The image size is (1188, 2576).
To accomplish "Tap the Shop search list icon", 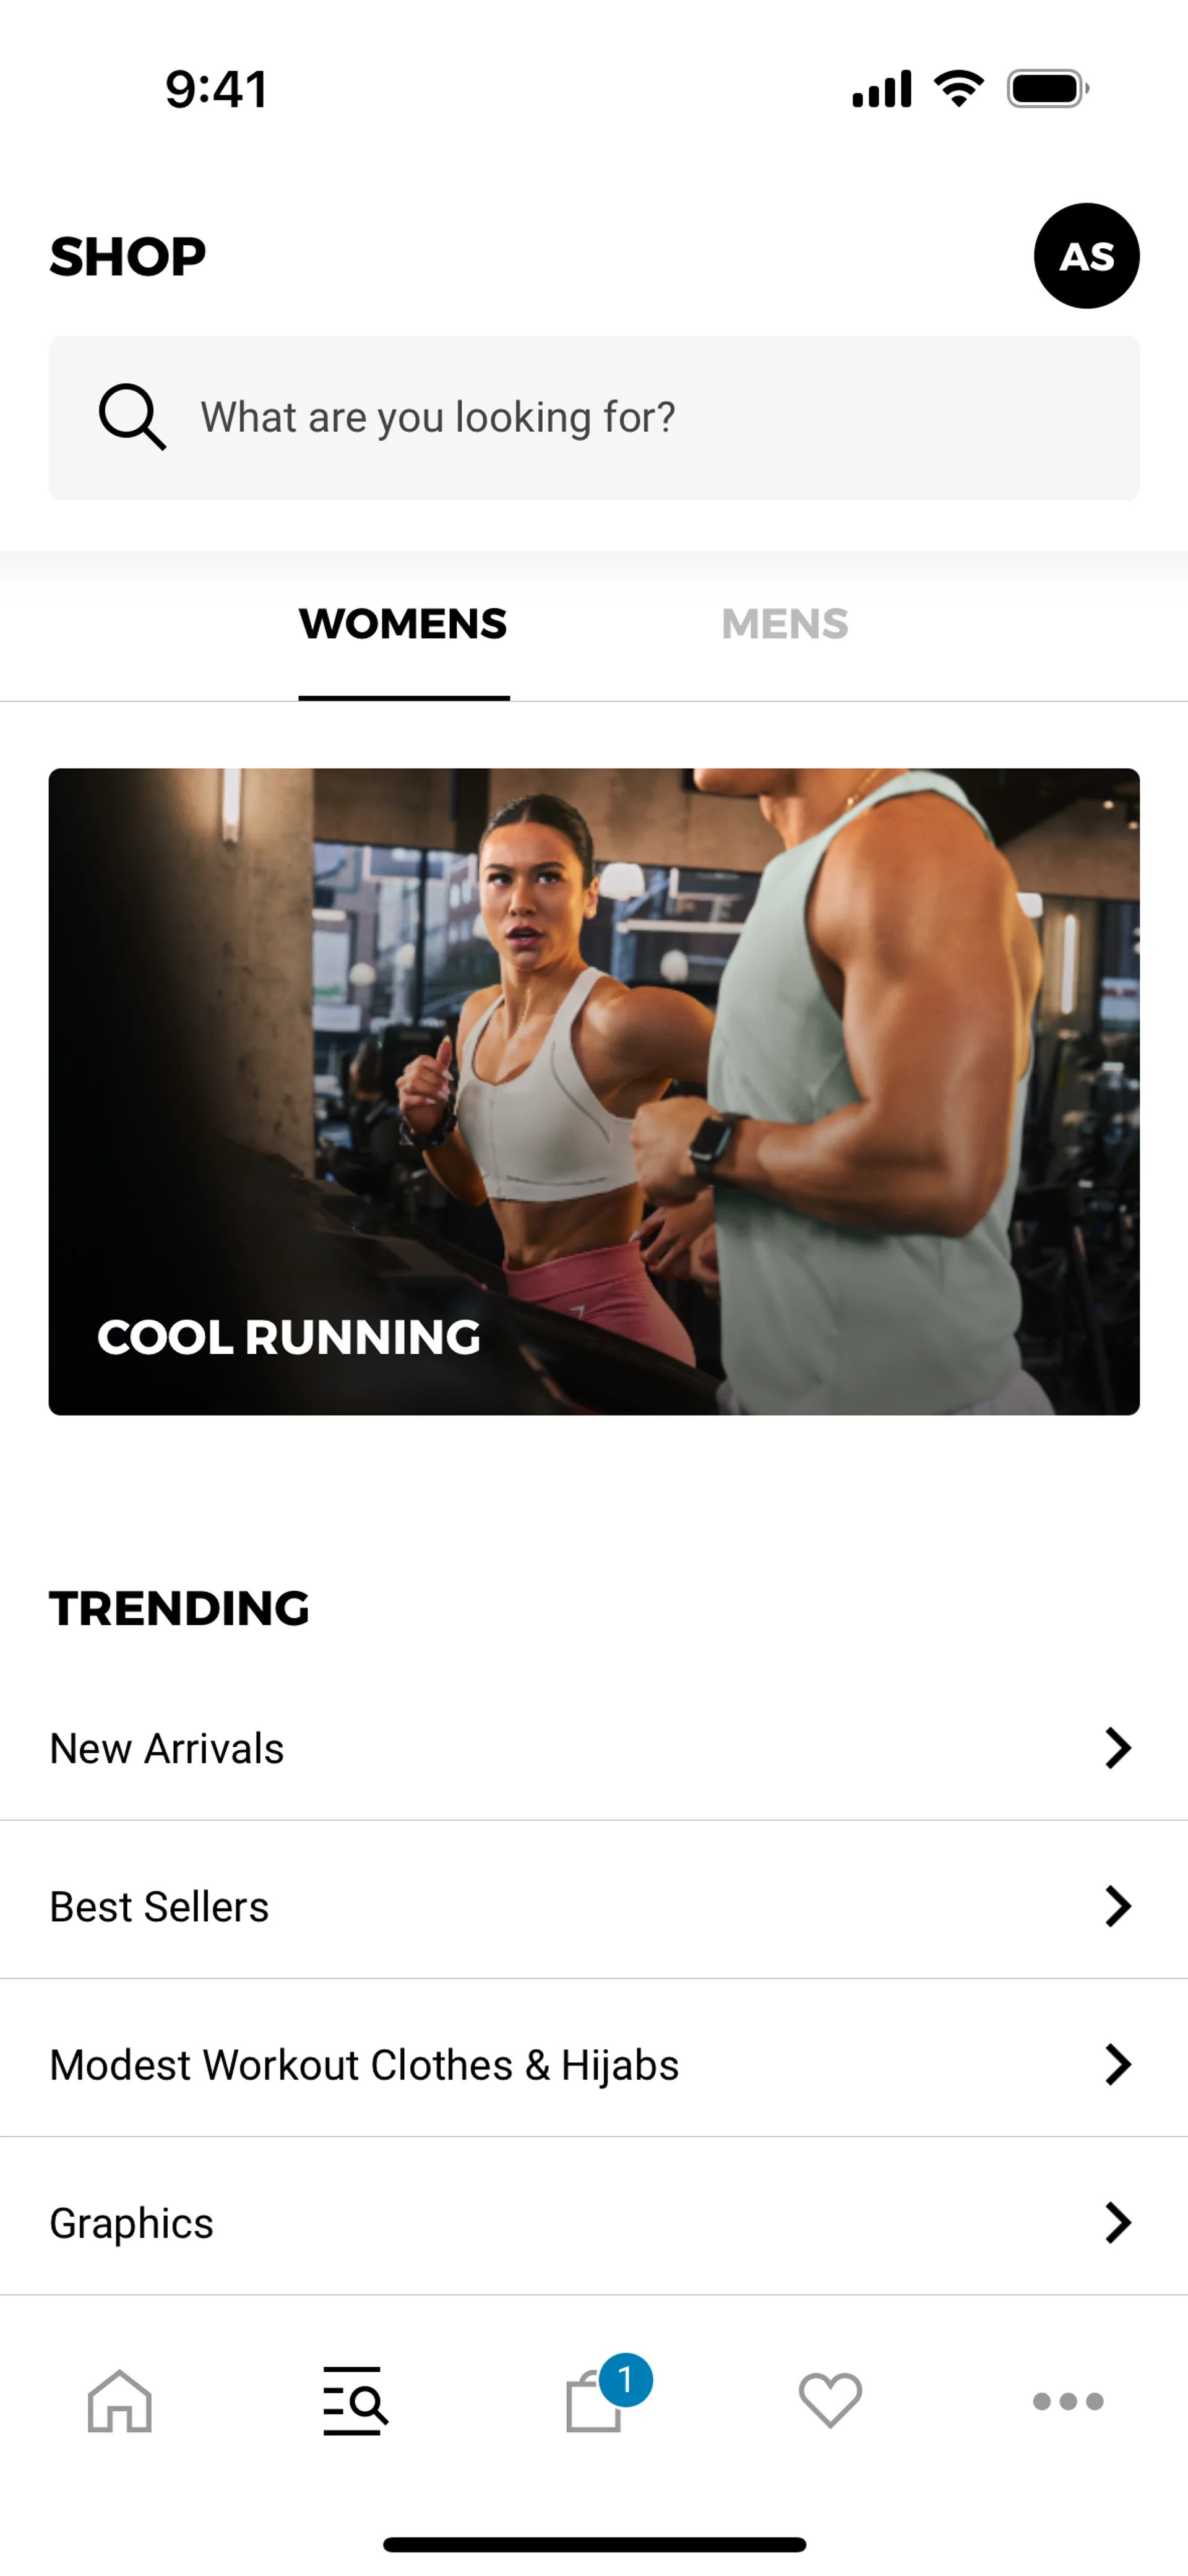I will pos(355,2400).
